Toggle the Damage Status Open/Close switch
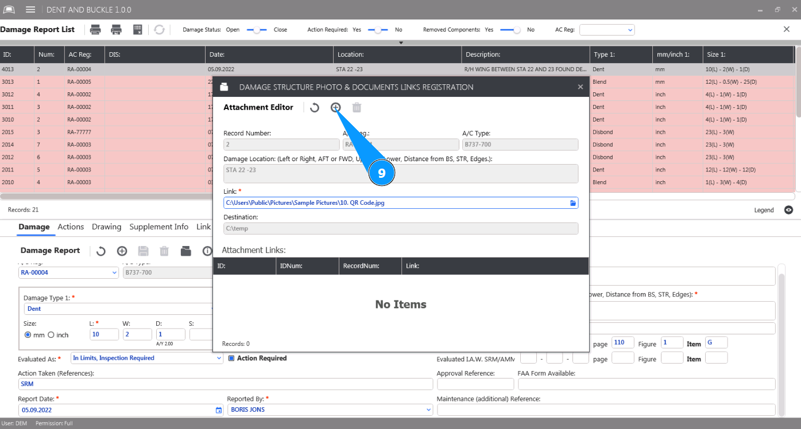The height and width of the screenshot is (429, 801). click(257, 30)
